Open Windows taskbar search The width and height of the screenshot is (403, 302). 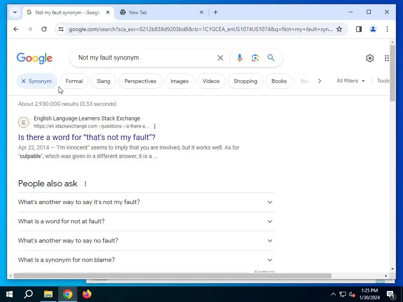pyautogui.click(x=28, y=294)
